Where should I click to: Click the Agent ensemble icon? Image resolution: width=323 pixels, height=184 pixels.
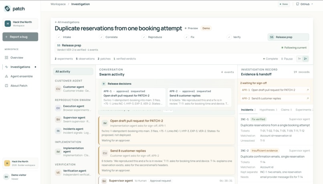coord(6,76)
